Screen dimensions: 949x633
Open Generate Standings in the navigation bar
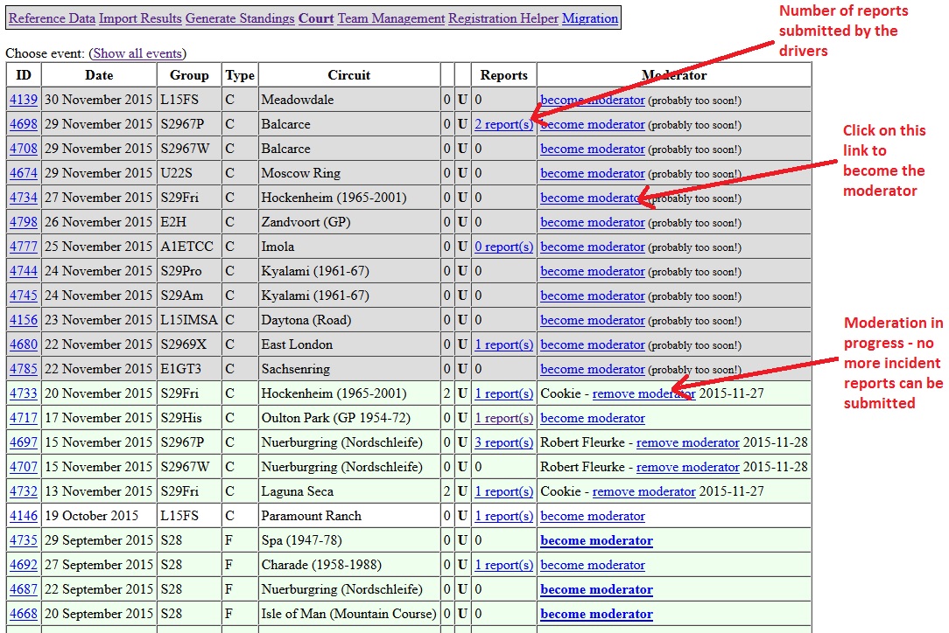240,18
